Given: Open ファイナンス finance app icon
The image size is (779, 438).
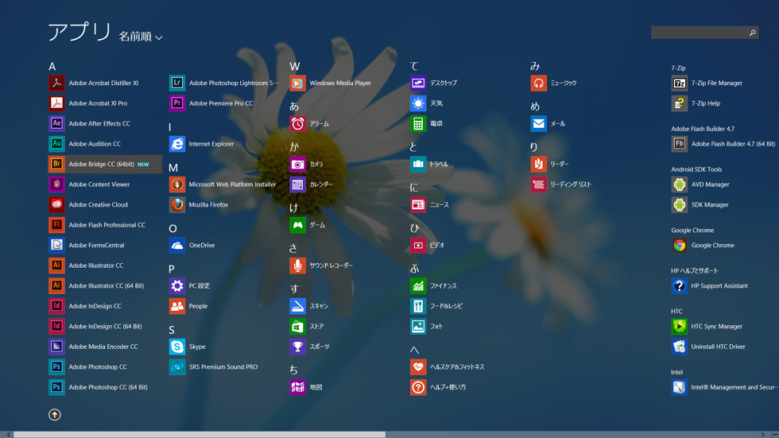Looking at the screenshot, I should click(x=418, y=285).
